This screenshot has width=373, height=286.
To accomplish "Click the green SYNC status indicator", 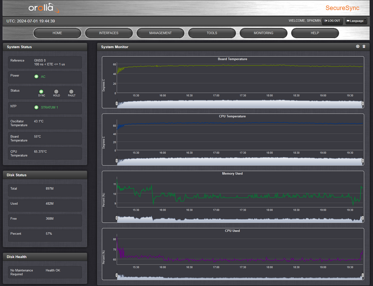I will click(41, 92).
